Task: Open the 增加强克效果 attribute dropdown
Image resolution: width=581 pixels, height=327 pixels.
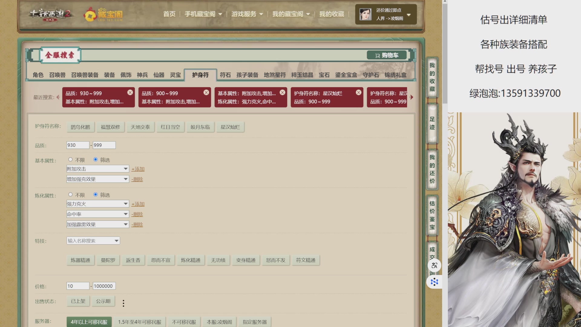Action: pyautogui.click(x=98, y=179)
